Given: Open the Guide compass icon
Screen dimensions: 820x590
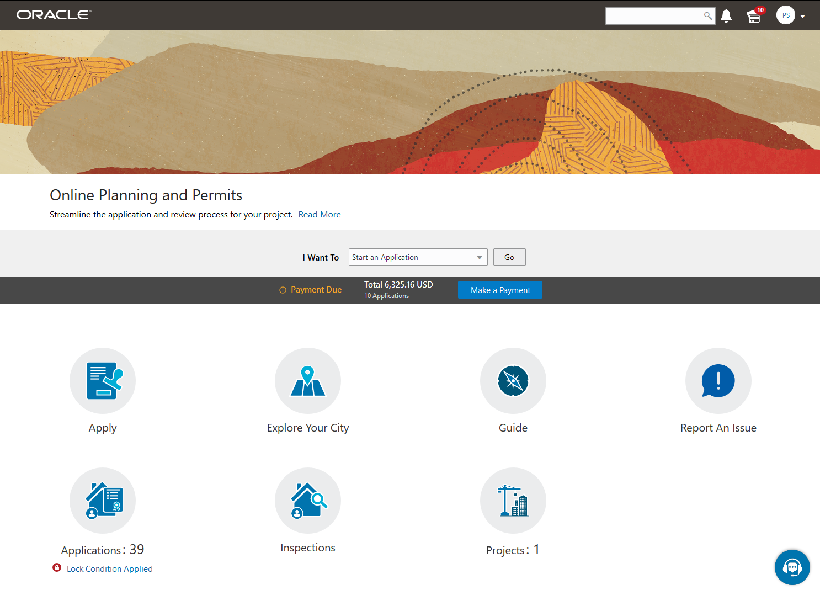Looking at the screenshot, I should [x=513, y=381].
